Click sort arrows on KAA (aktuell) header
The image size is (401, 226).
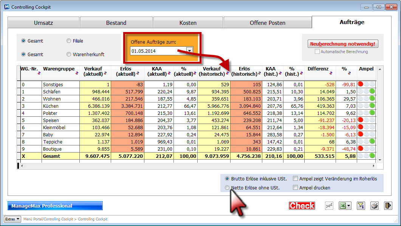point(169,73)
